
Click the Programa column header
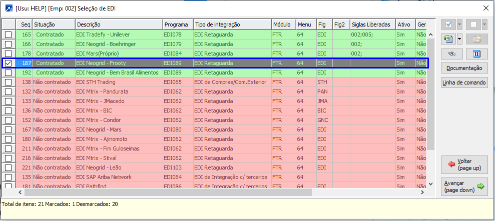point(178,24)
